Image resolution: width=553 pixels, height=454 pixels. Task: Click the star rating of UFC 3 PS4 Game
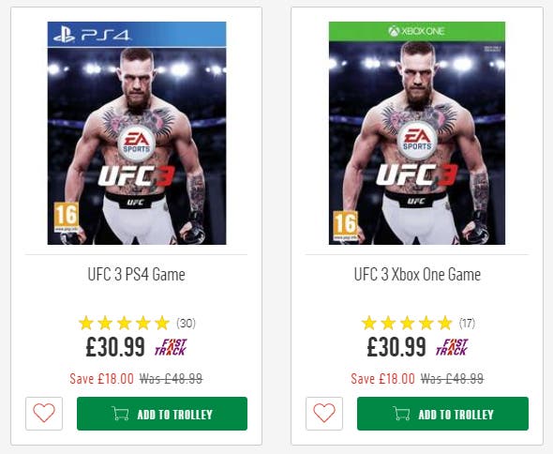pyautogui.click(x=124, y=323)
